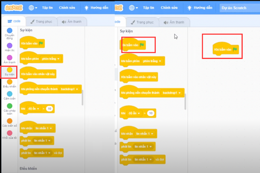Image resolution: width=260 pixels, height=173 pixels.
Task: Open phím trắng key dropdown, right palette
Action: [x=152, y=61]
